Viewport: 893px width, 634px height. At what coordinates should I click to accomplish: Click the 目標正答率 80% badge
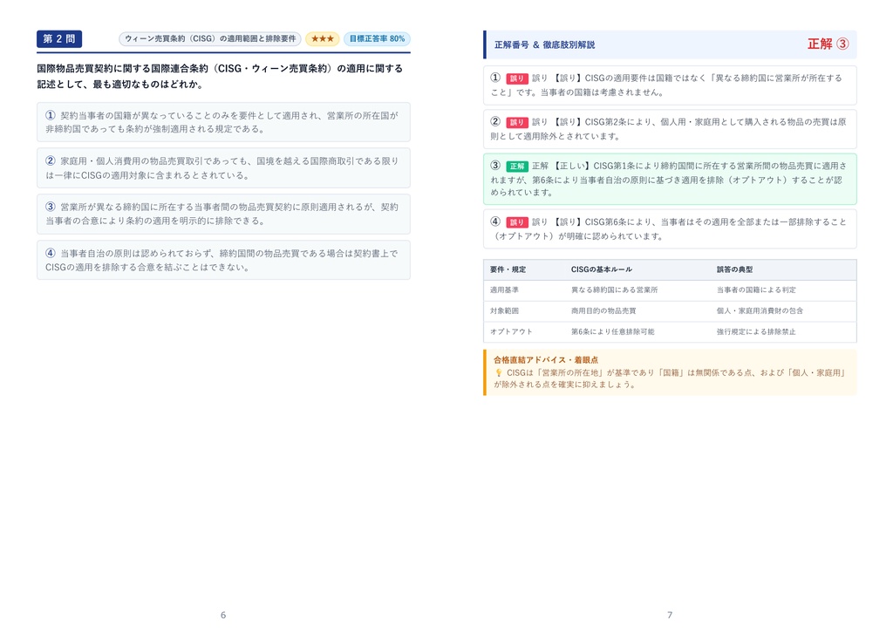pos(377,38)
